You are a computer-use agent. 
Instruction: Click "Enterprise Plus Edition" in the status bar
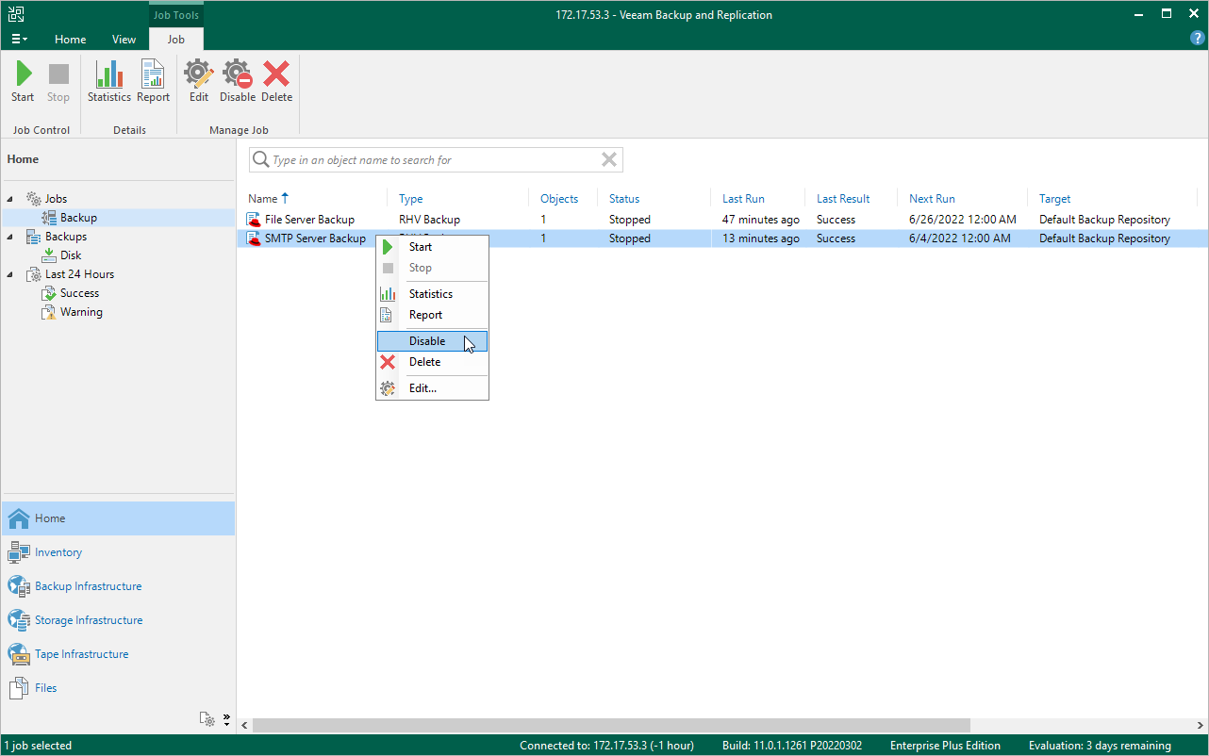pos(945,746)
